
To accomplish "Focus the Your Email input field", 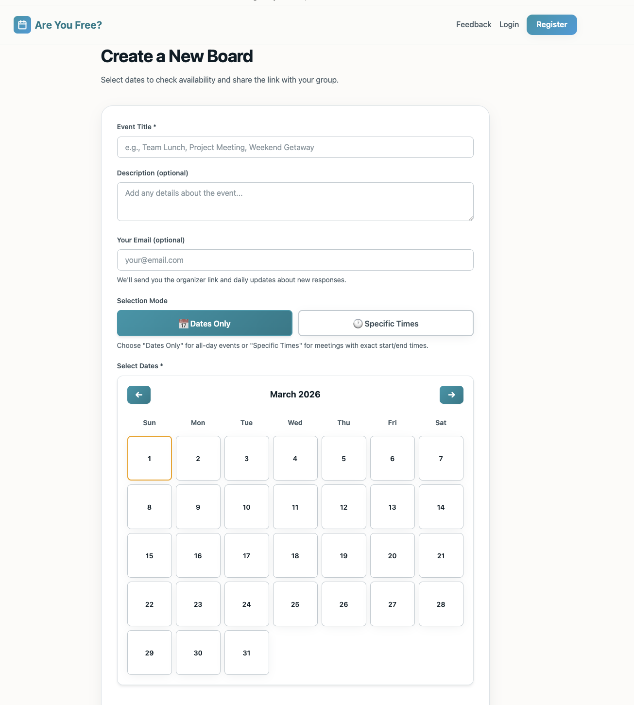I will click(x=295, y=260).
